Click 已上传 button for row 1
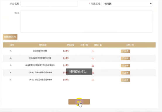Viewport: 162px width, 112px height. (125, 51)
